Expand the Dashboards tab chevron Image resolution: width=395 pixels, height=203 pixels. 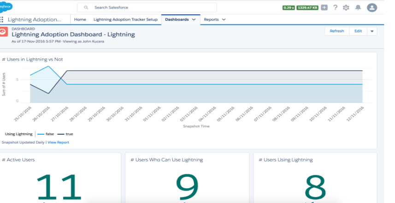click(194, 19)
